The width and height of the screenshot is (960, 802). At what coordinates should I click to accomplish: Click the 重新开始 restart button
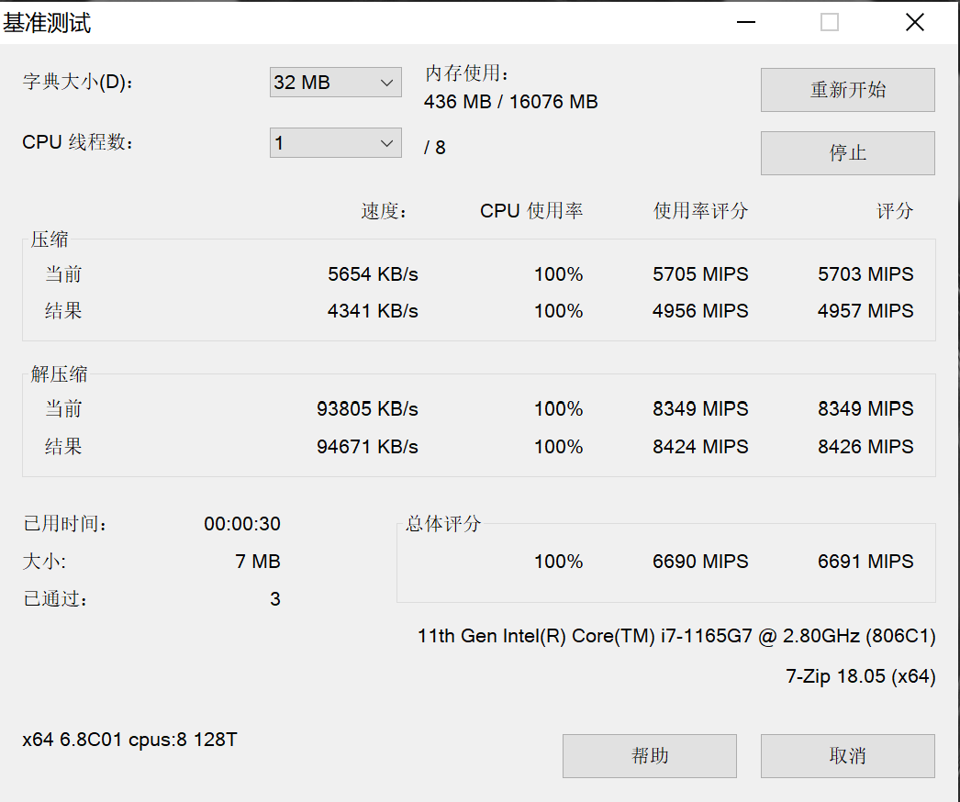847,90
